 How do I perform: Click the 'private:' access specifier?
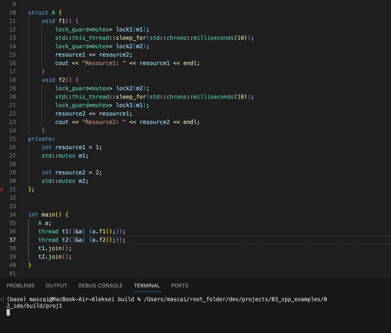click(41, 139)
